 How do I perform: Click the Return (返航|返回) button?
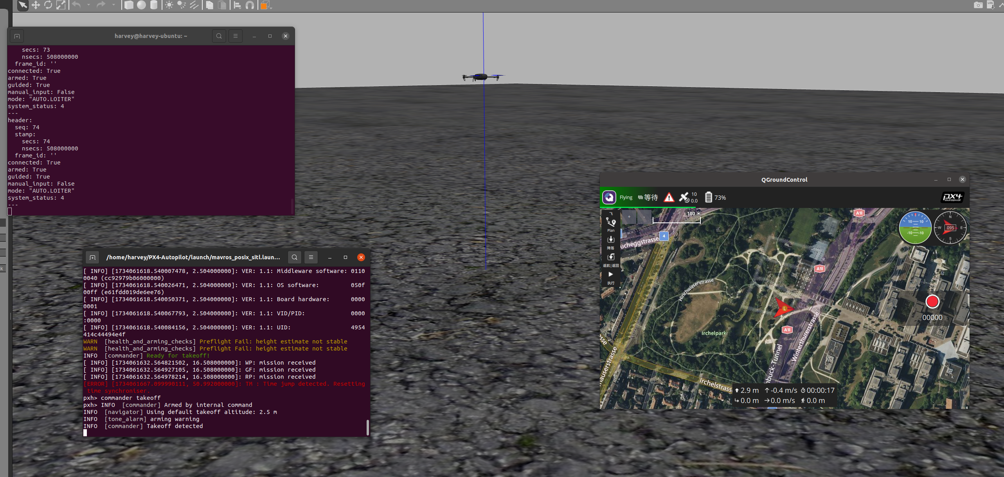(611, 260)
